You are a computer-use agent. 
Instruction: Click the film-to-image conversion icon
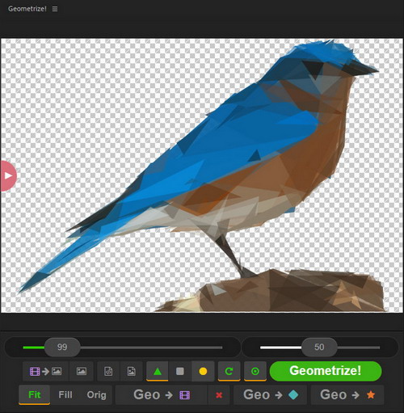[45, 372]
